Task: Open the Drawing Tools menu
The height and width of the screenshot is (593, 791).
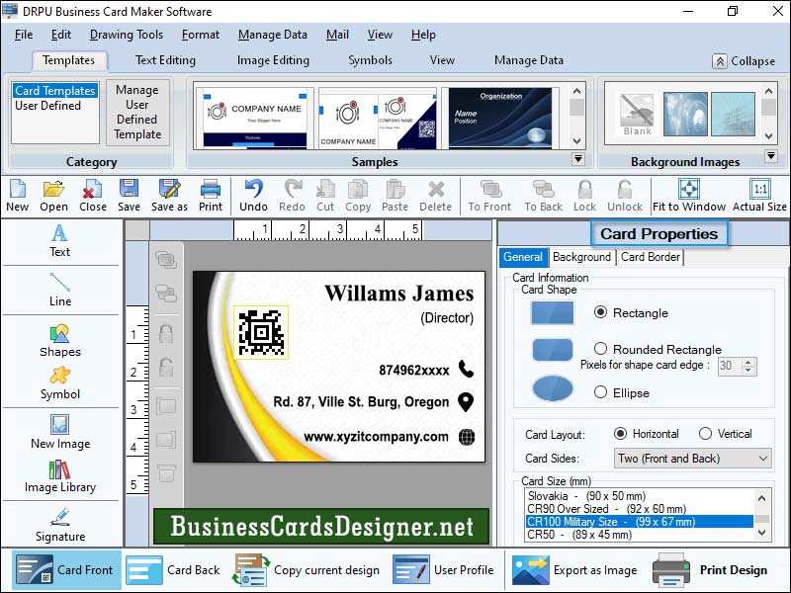Action: click(126, 34)
